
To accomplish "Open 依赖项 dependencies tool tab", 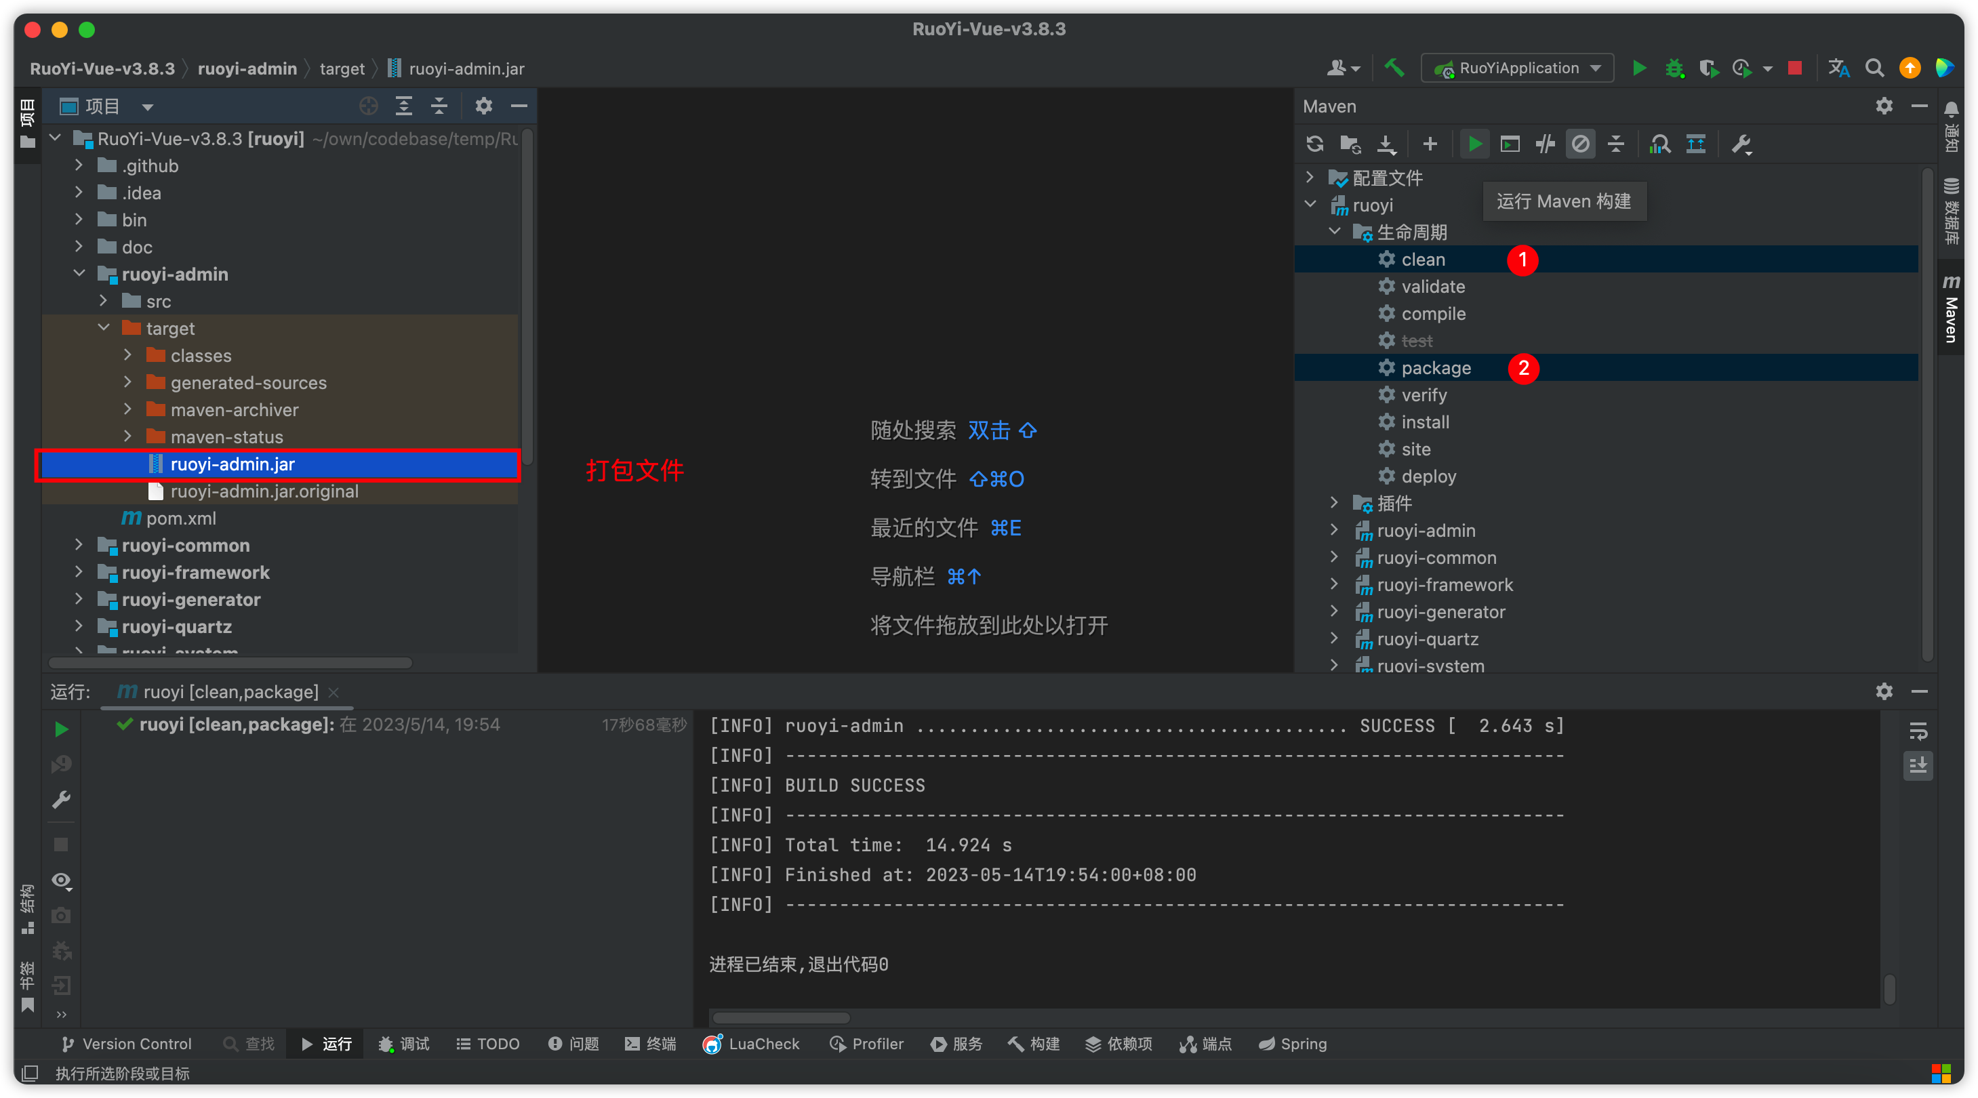I will [1118, 1044].
